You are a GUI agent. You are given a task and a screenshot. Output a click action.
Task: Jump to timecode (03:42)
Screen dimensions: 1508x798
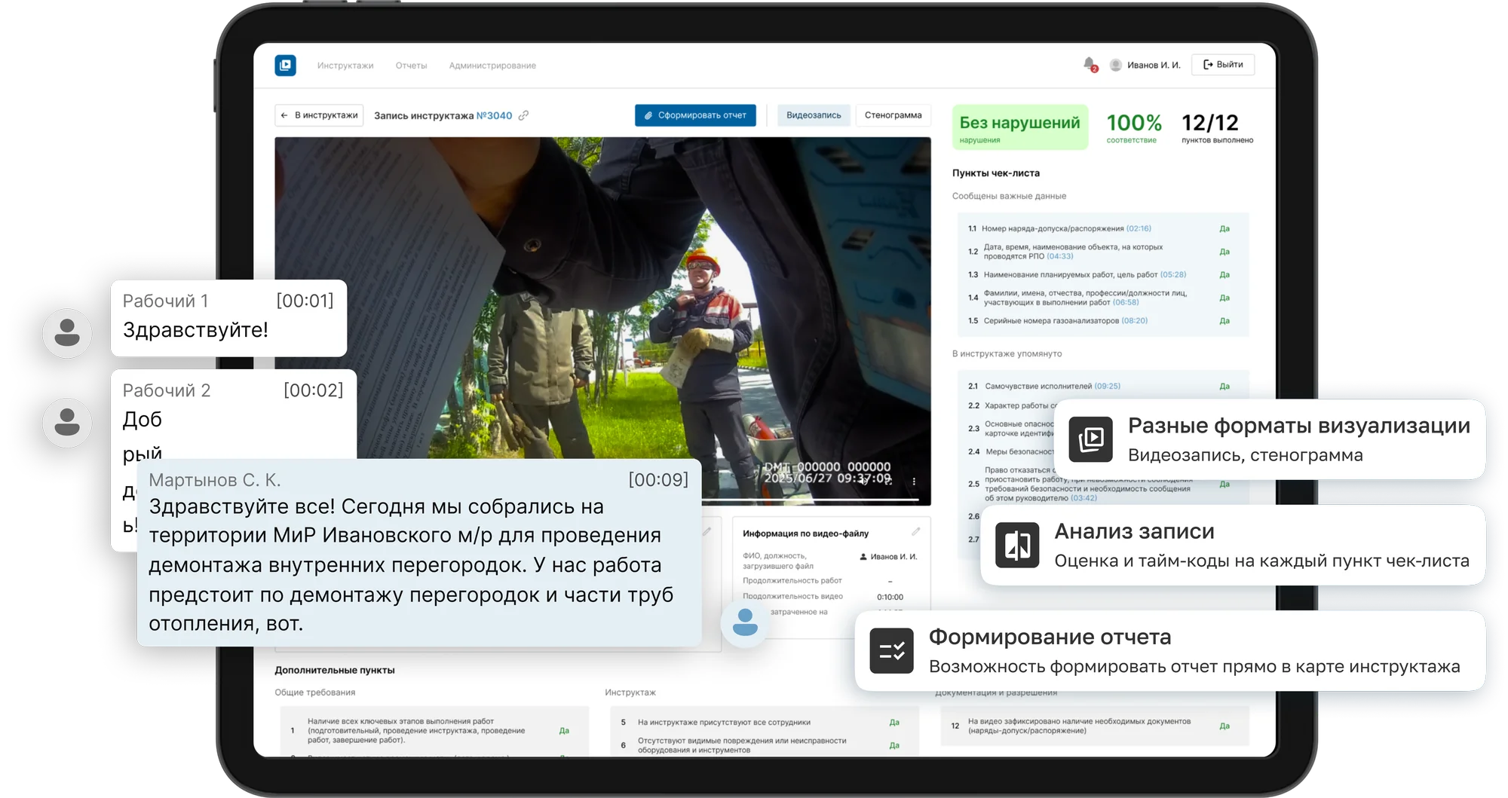(1083, 497)
